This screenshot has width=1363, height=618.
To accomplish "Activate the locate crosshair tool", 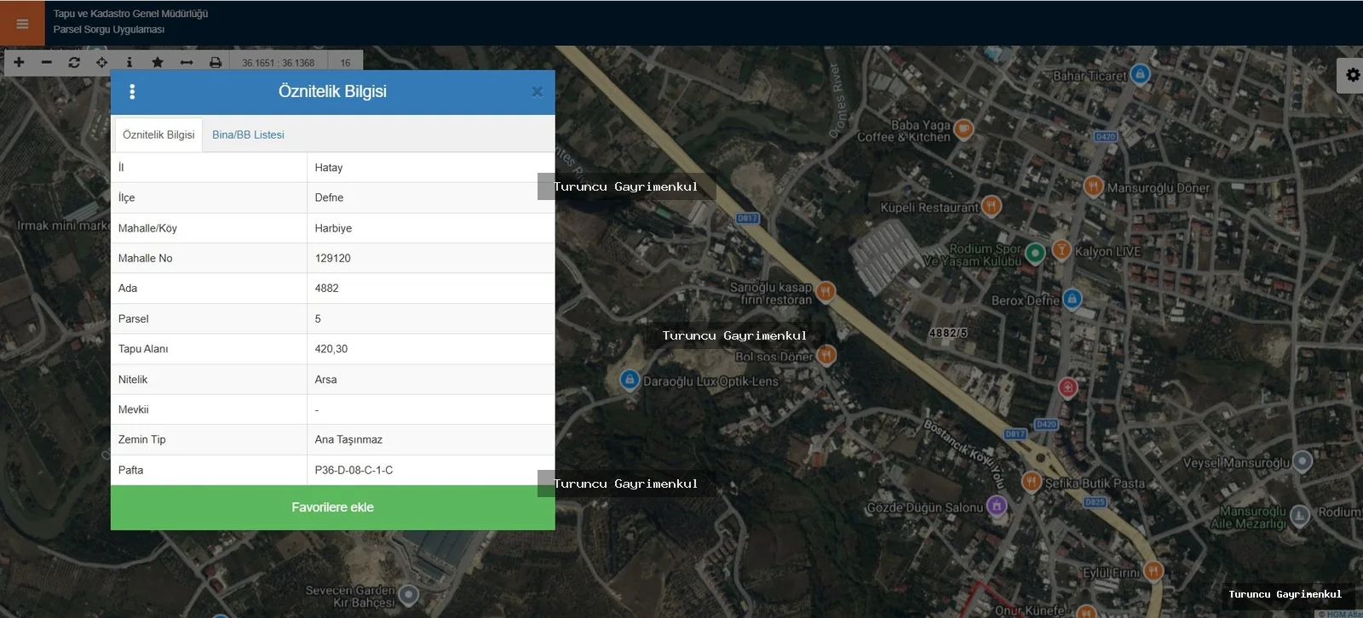I will click(101, 62).
